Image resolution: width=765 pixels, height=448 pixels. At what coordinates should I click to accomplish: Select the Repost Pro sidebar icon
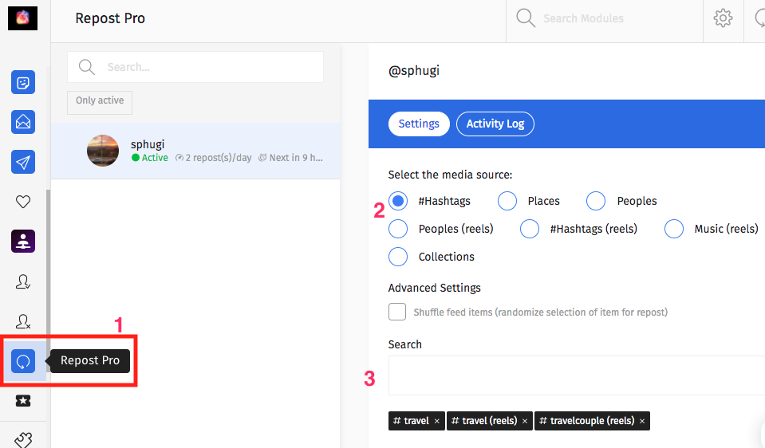23,361
